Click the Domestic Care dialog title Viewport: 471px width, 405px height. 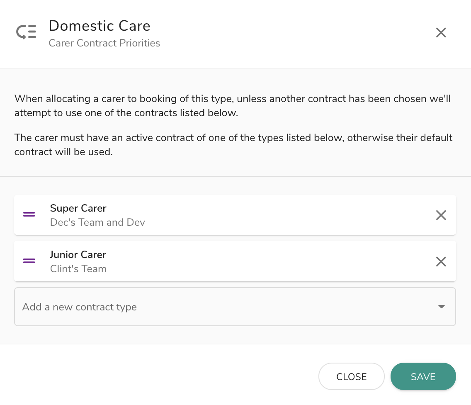pyautogui.click(x=100, y=26)
